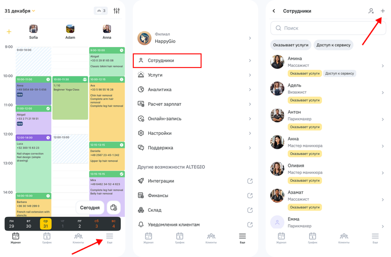Open the staff count badge showing 3

[x=101, y=11]
